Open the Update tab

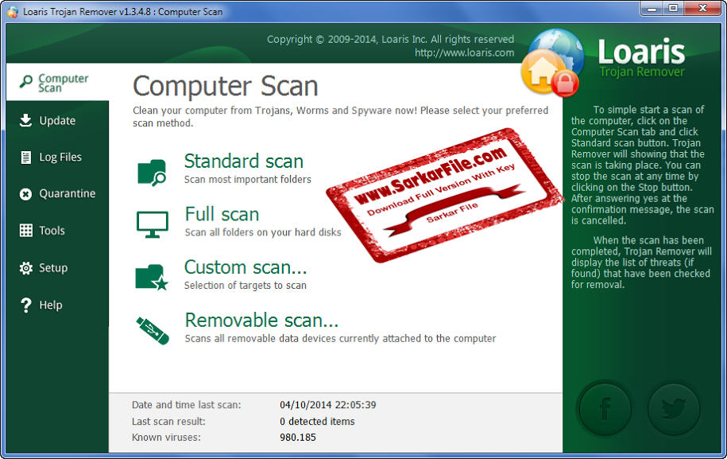coord(57,120)
